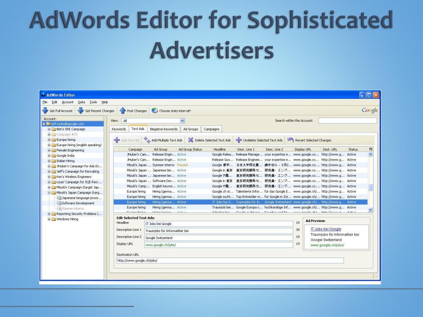This screenshot has width=423, height=317.
Task: Click the Destination URL input field
Action: click(230, 260)
